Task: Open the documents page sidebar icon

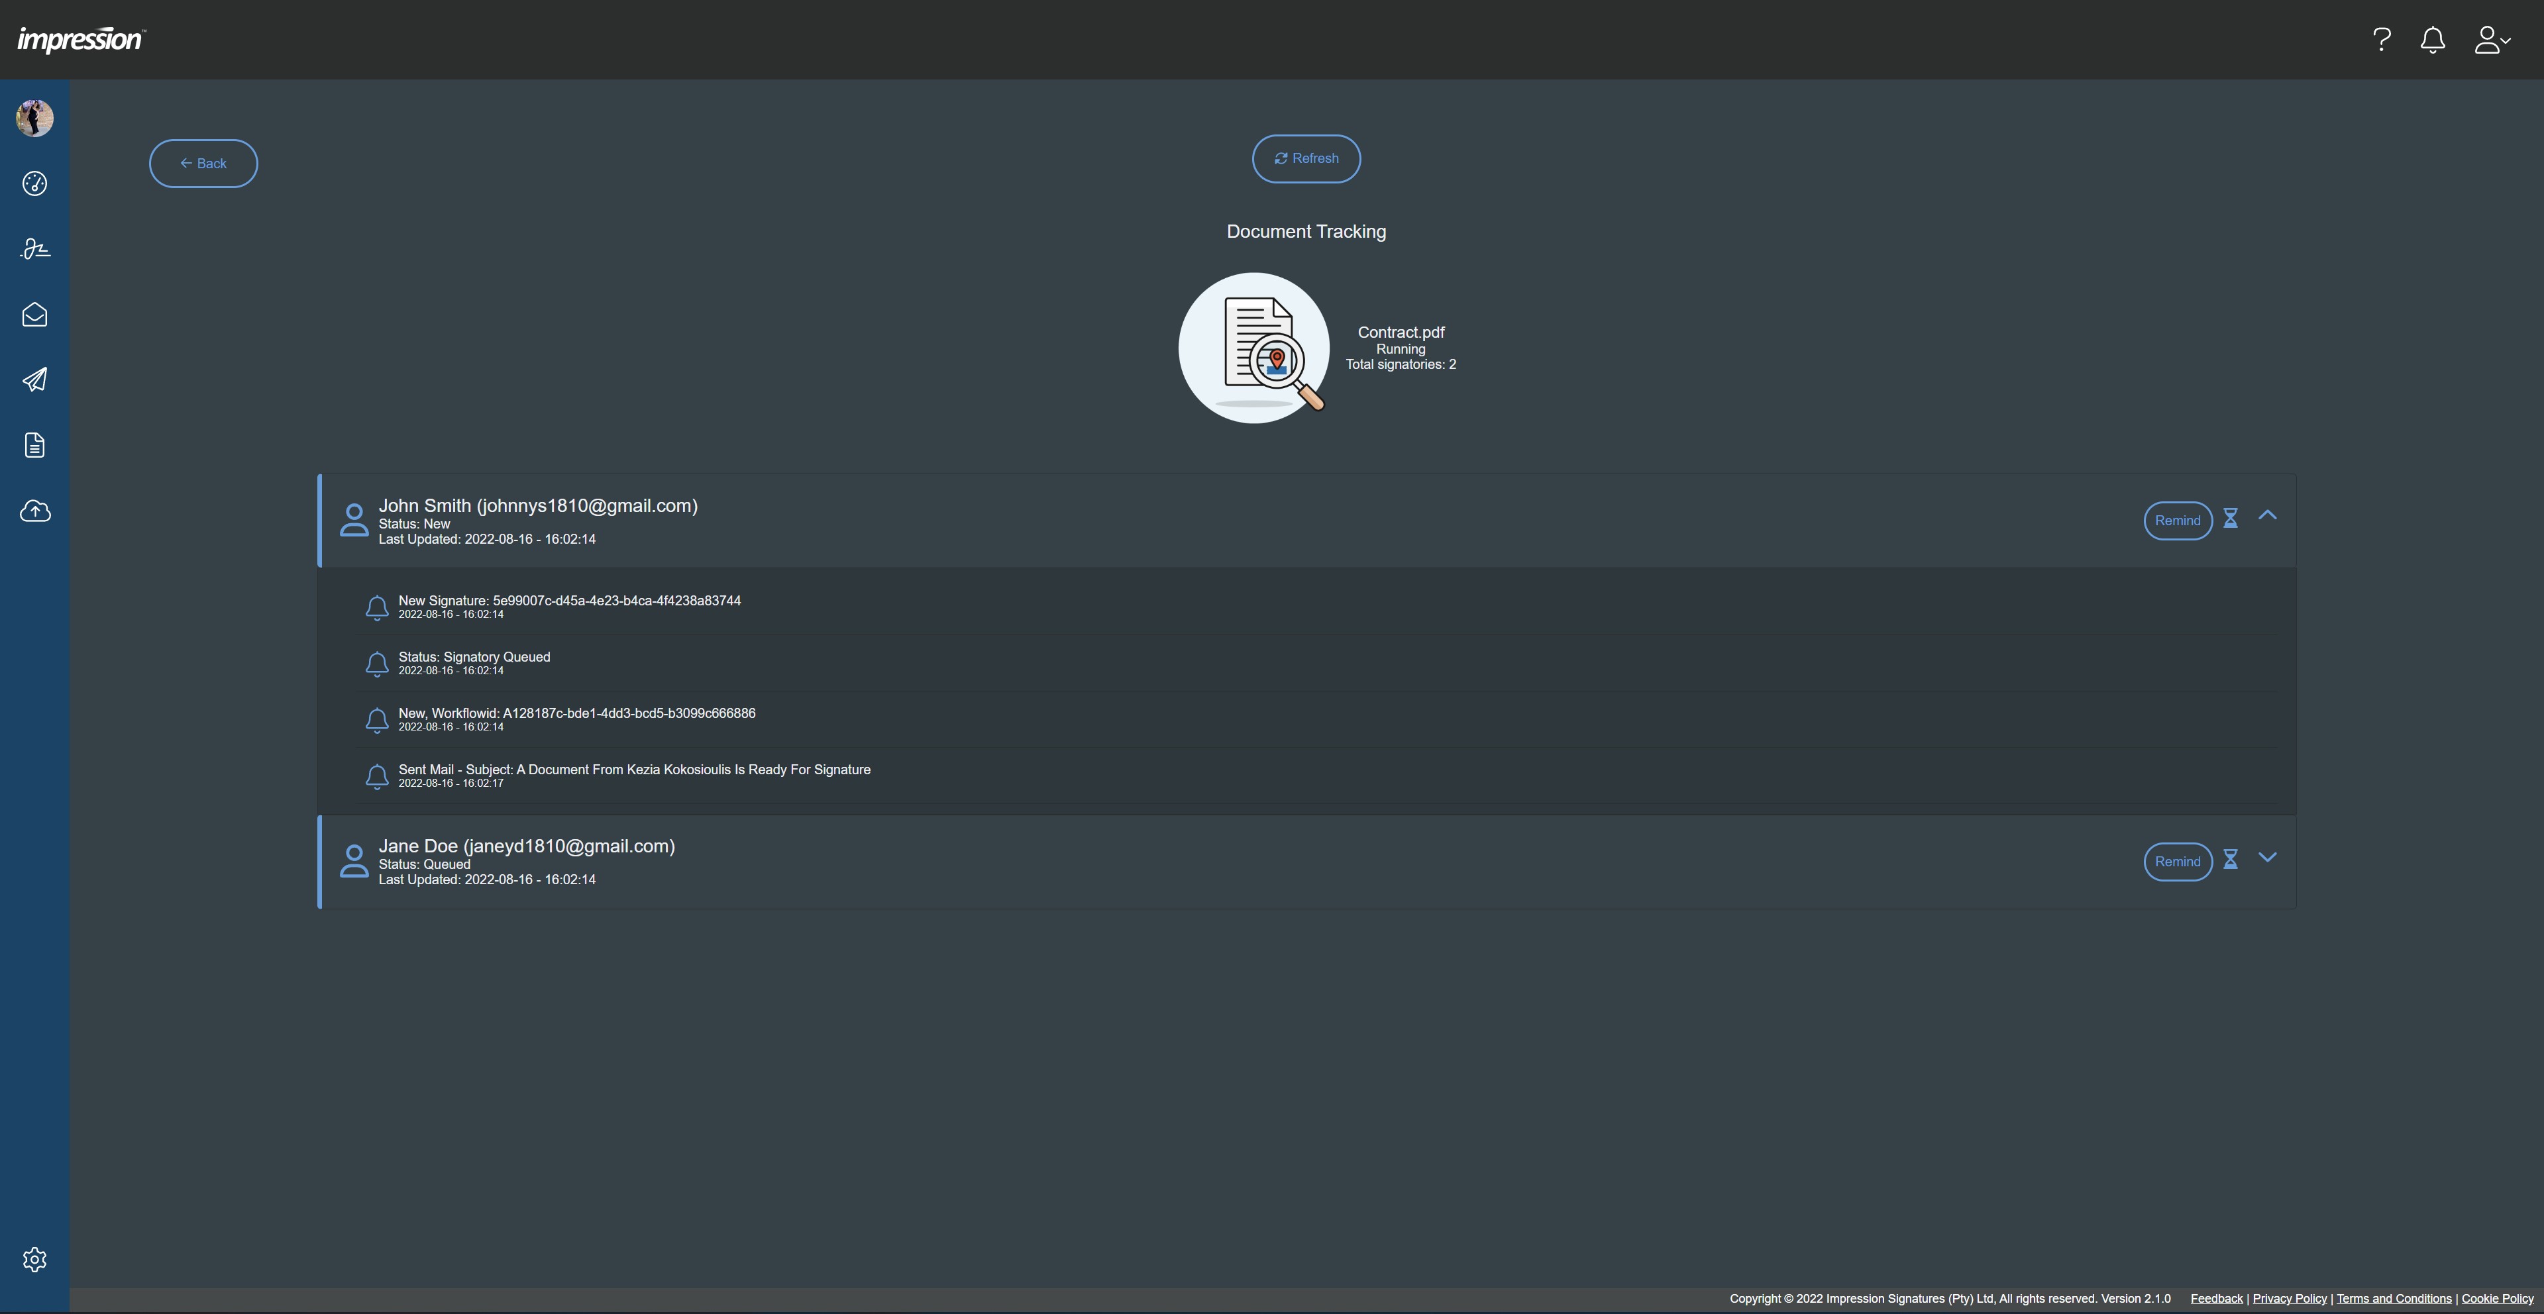Action: click(x=34, y=445)
